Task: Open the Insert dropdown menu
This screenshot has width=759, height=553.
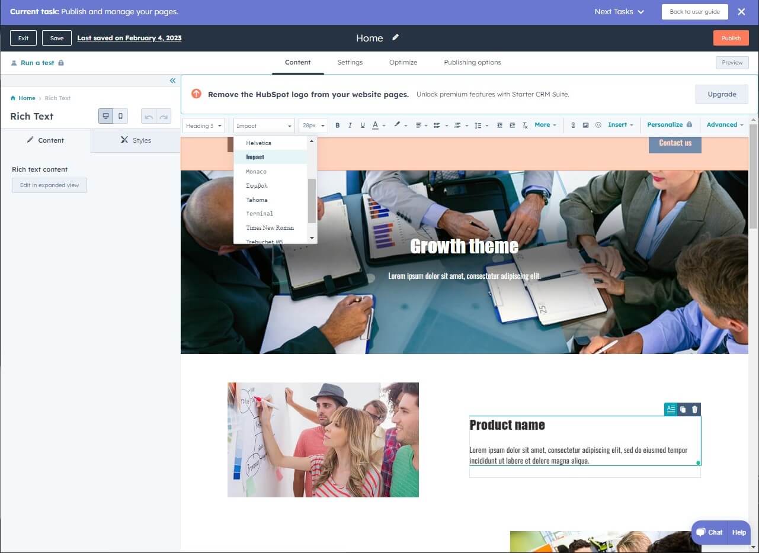Action: click(x=620, y=125)
